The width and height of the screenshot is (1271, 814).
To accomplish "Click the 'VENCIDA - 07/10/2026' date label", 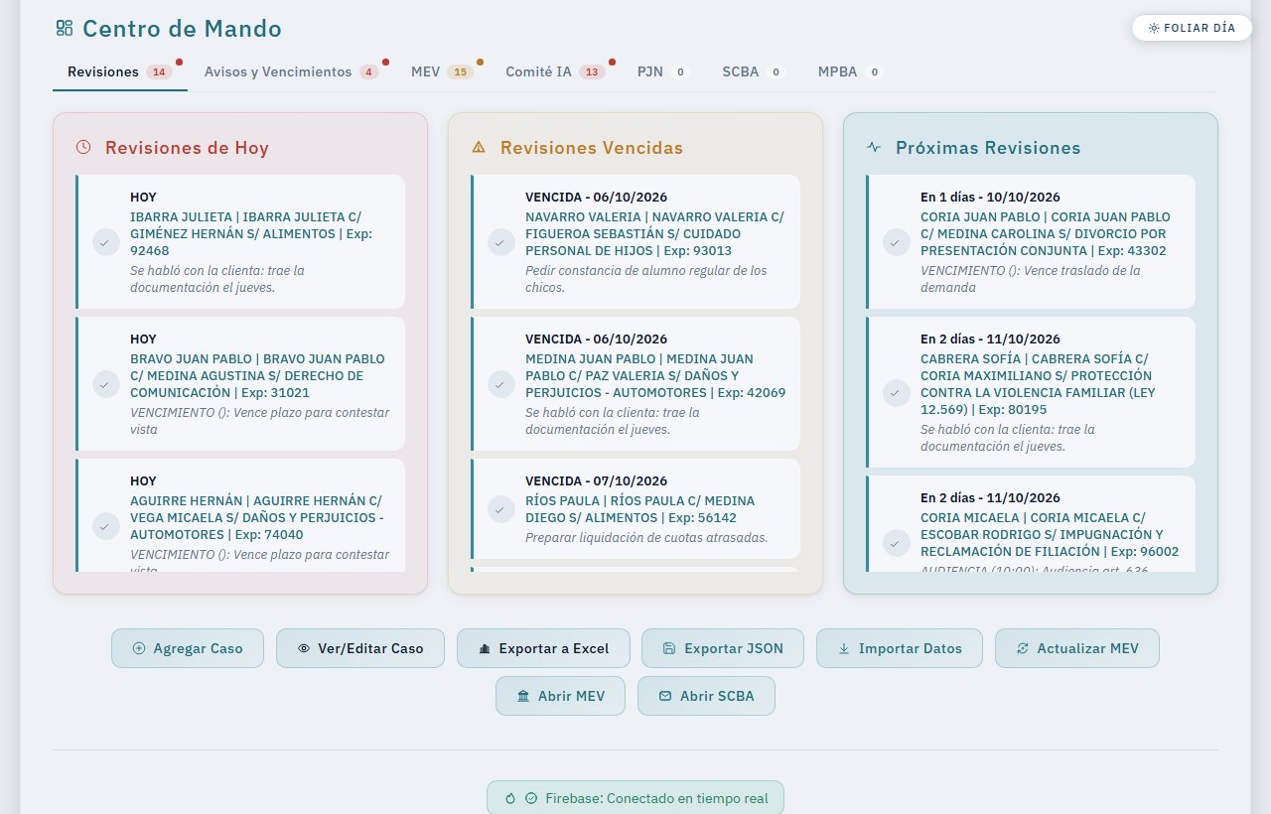I will click(596, 480).
